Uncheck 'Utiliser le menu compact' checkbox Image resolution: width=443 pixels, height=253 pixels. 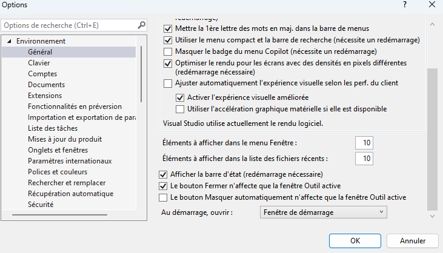(x=168, y=40)
